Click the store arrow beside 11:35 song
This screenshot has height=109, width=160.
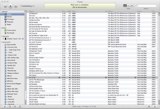pos(59,78)
